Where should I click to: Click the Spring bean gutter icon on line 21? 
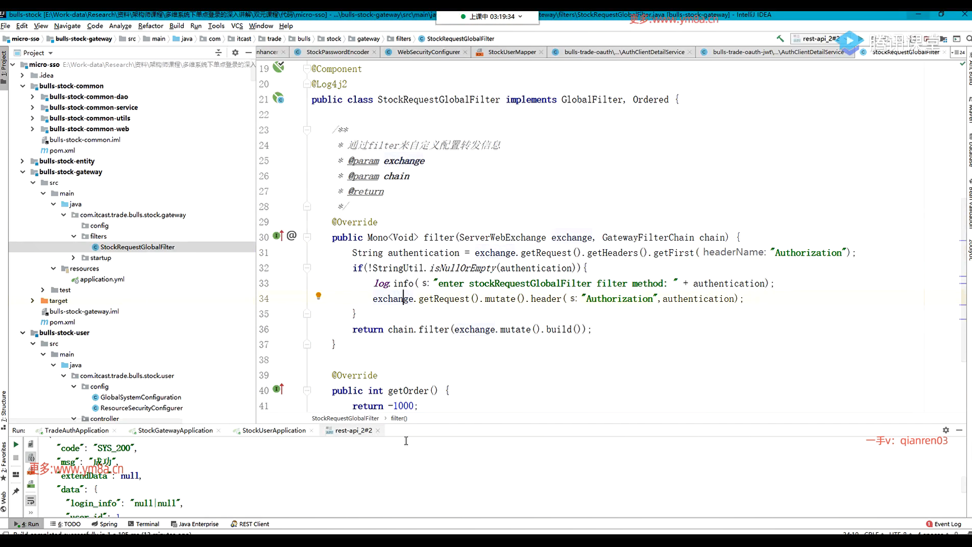278,98
